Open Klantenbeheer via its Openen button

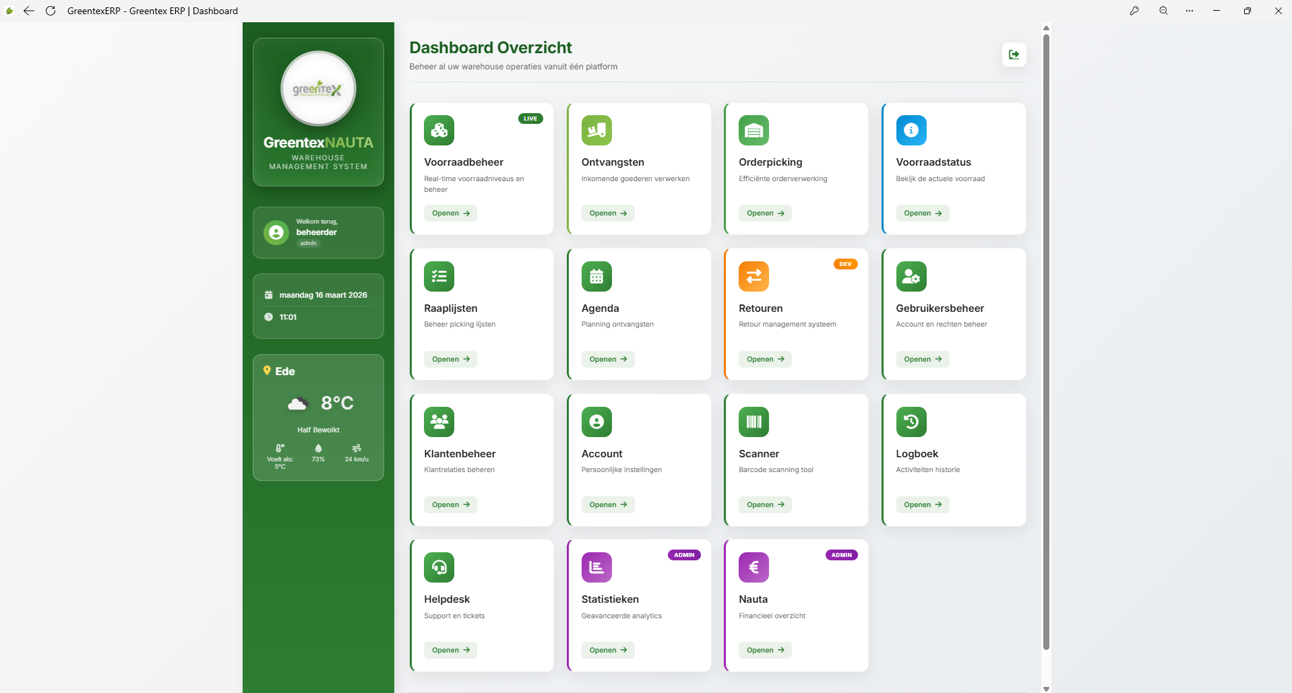click(x=451, y=504)
